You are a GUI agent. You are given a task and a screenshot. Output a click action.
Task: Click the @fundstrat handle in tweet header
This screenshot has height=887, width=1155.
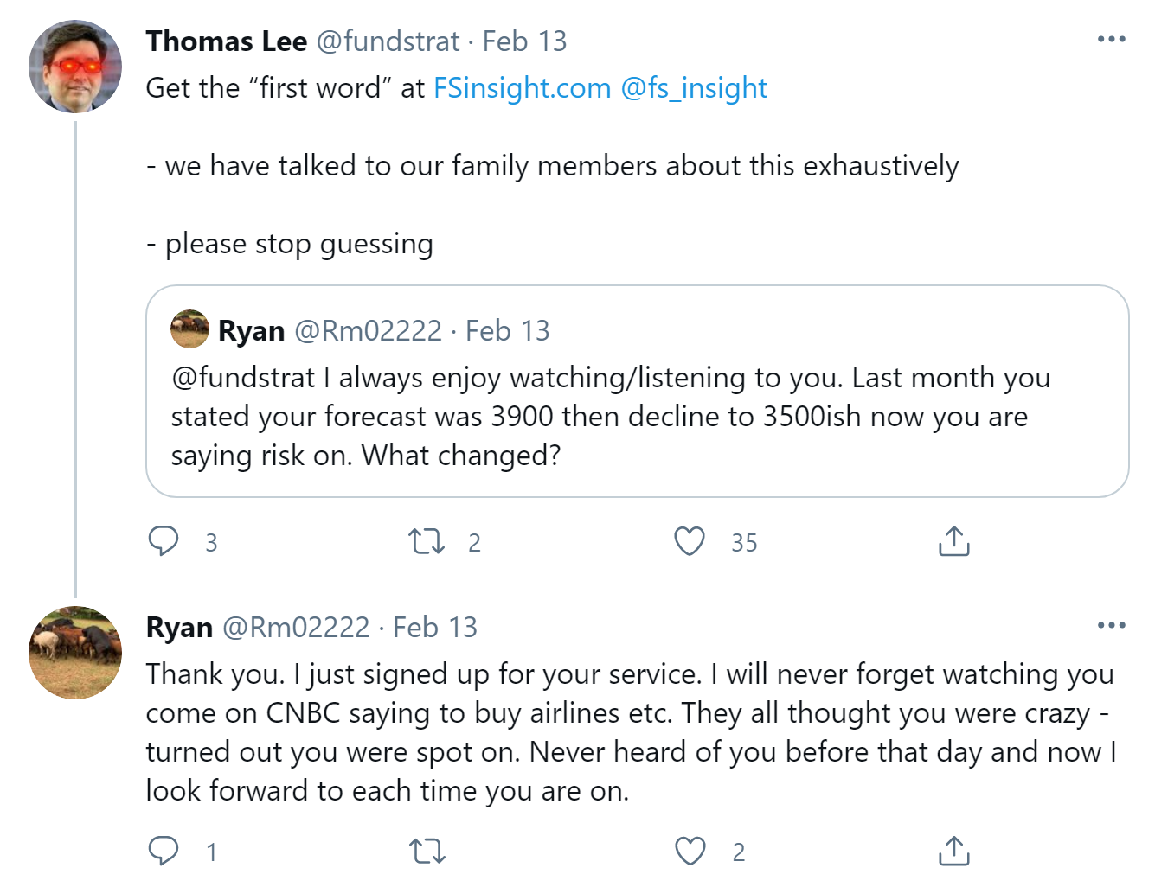pyautogui.click(x=388, y=41)
